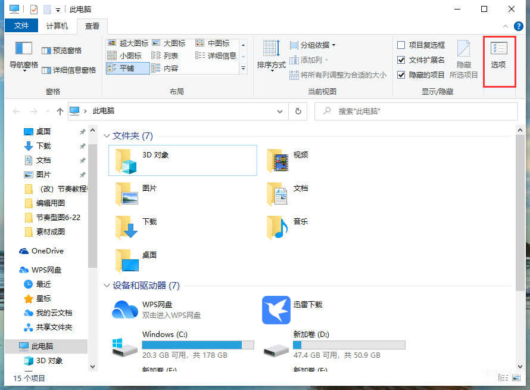
Task: Click 隐藏所选项目 hide selected items icon
Action: (x=463, y=50)
